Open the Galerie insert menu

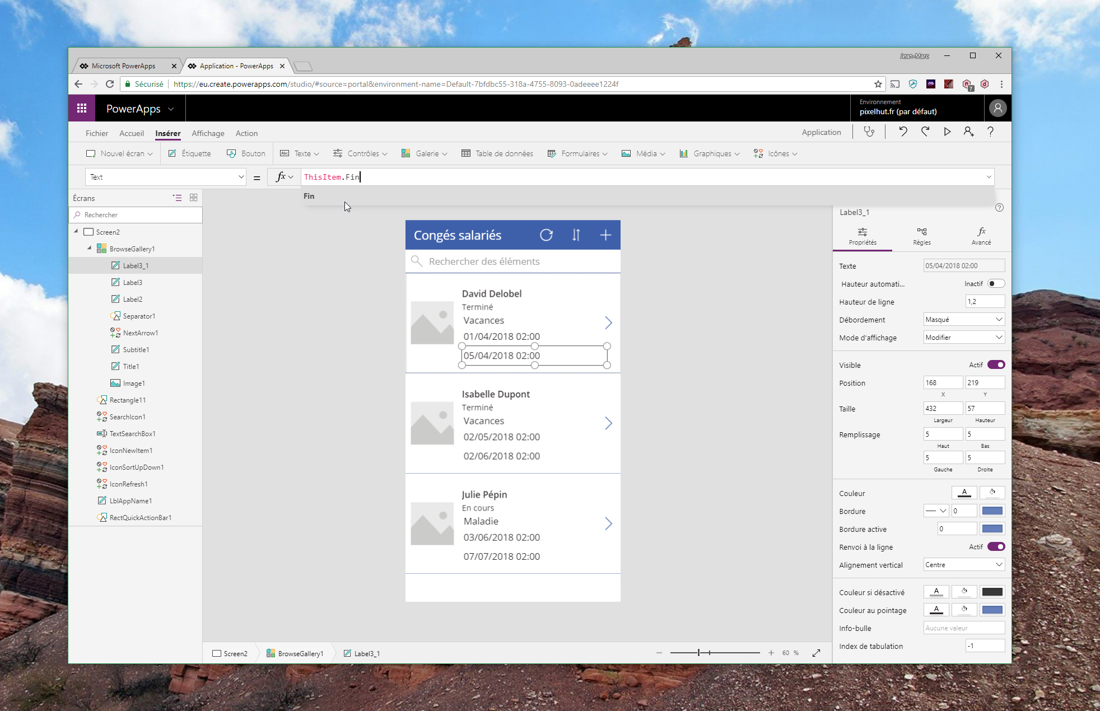[425, 153]
